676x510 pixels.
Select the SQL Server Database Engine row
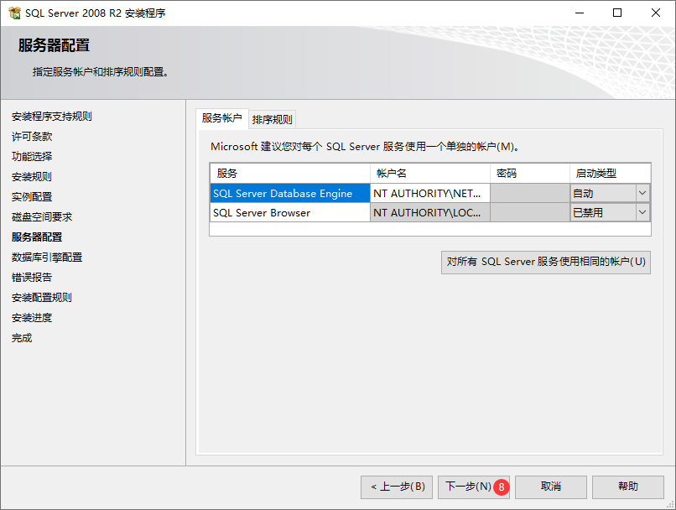click(290, 193)
